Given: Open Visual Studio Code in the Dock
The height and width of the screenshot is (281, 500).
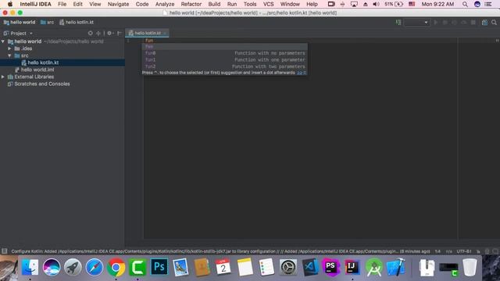Looking at the screenshot, I should click(310, 267).
